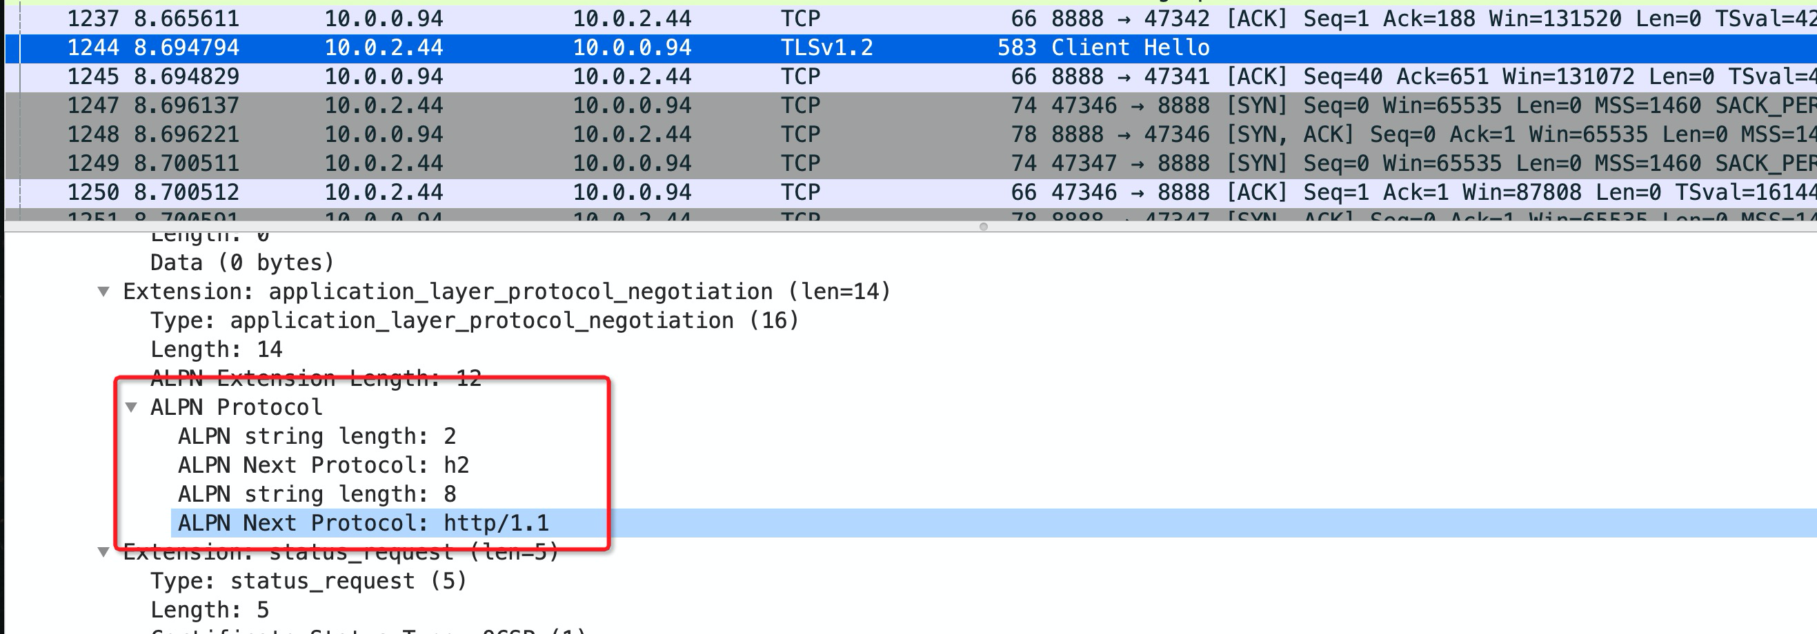This screenshot has height=634, width=1817.
Task: Select the ALPN string length 8 field
Action: [317, 494]
